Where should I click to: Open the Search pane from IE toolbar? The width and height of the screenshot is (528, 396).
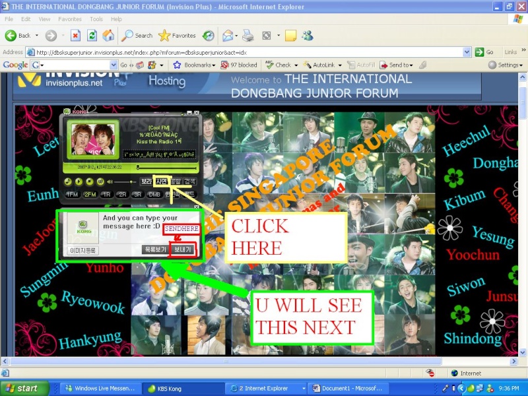137,36
